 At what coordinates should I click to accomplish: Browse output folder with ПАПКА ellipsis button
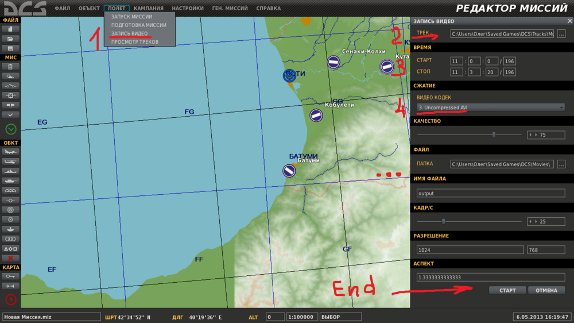(x=561, y=164)
